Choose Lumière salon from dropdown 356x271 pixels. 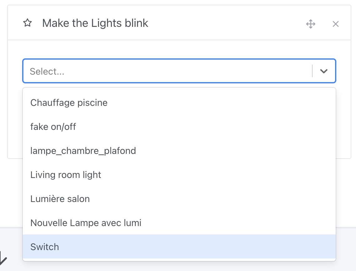tap(60, 199)
